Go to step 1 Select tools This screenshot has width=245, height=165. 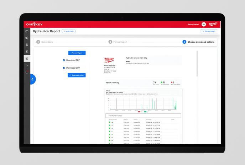tap(45, 42)
